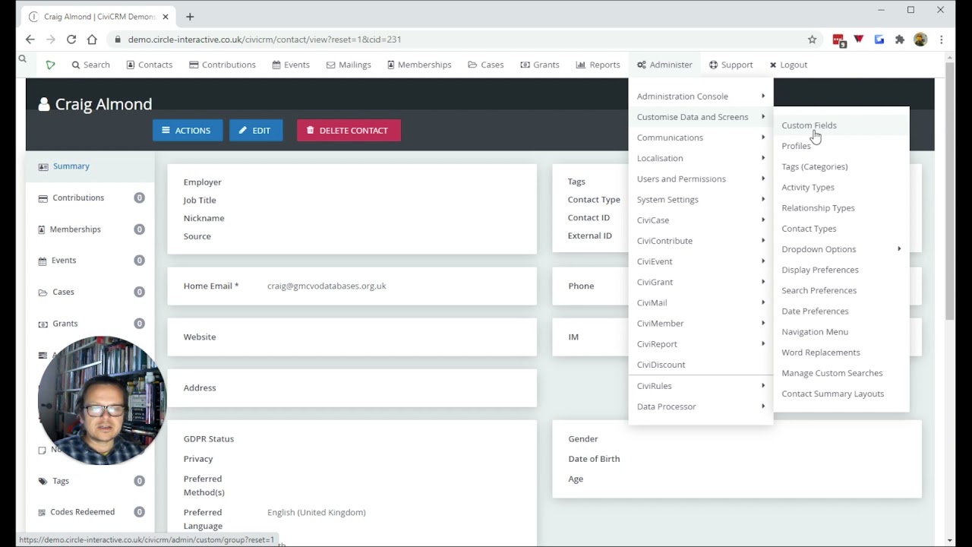Click the quick search magnifier icon
The height and width of the screenshot is (547, 972).
pos(23,58)
